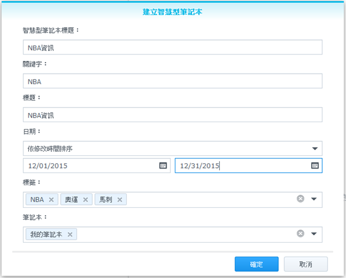Open the end date calendar picker
Screen dimensions: 346x278
click(315, 166)
